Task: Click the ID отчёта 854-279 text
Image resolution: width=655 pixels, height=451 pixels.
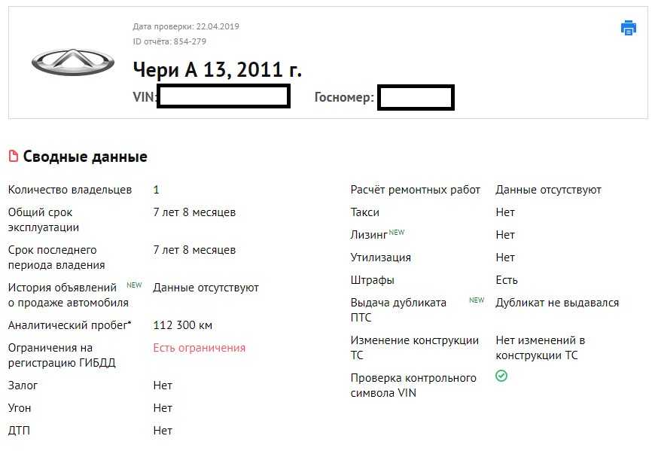Action: [x=169, y=41]
